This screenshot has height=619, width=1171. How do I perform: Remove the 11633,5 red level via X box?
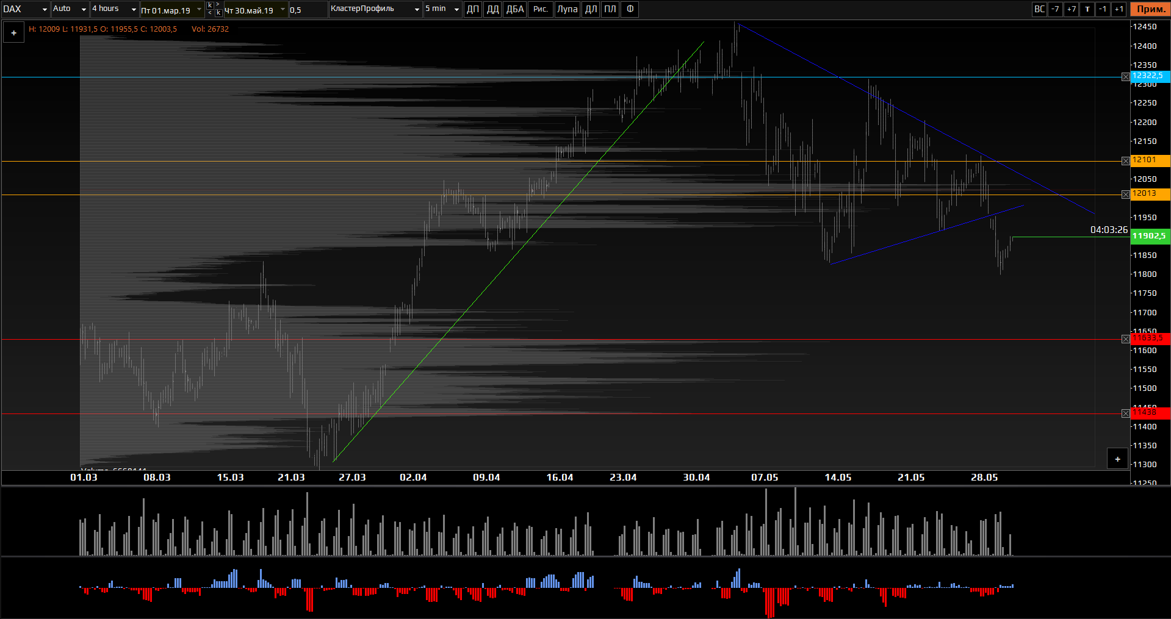click(x=1126, y=339)
